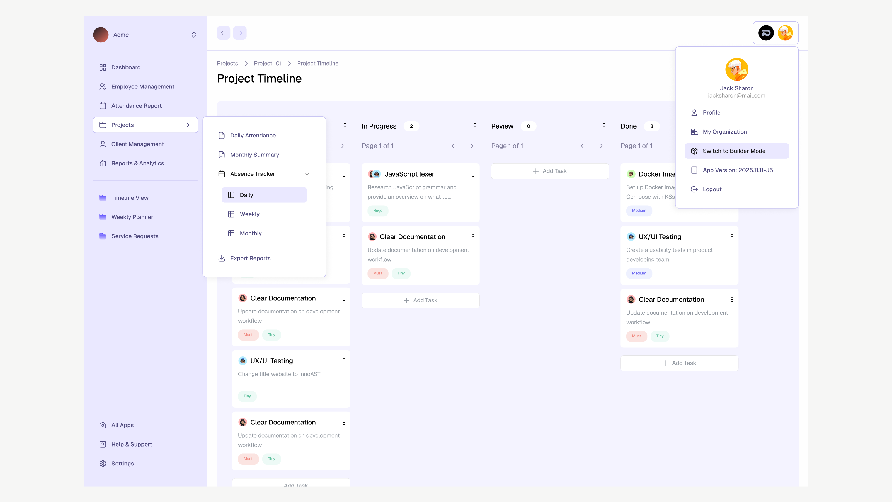Go to next page in In Progress column
The image size is (892, 502).
click(472, 146)
